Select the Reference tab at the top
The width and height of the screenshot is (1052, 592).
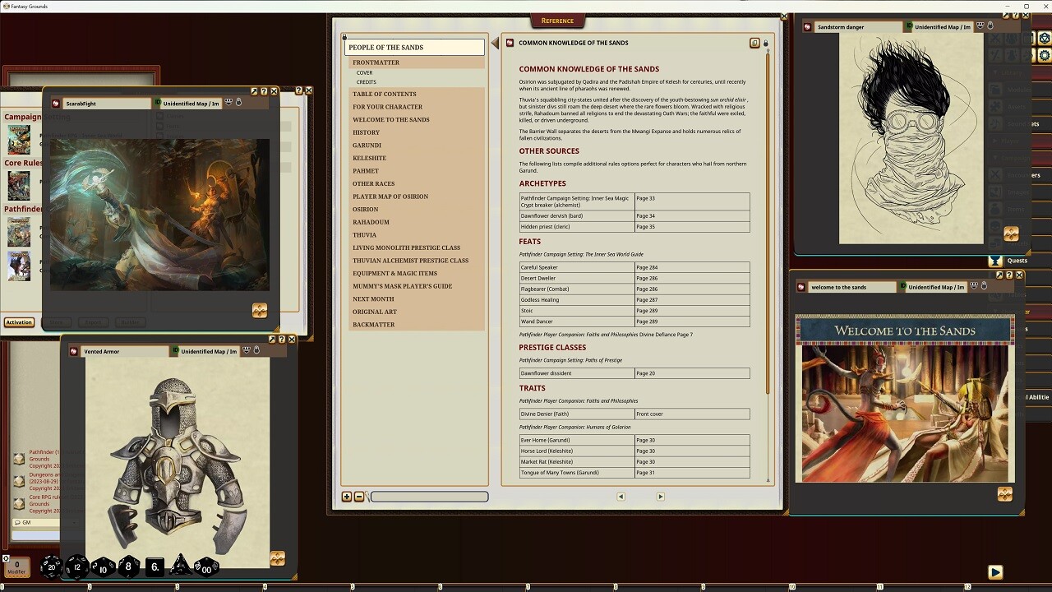pos(558,21)
